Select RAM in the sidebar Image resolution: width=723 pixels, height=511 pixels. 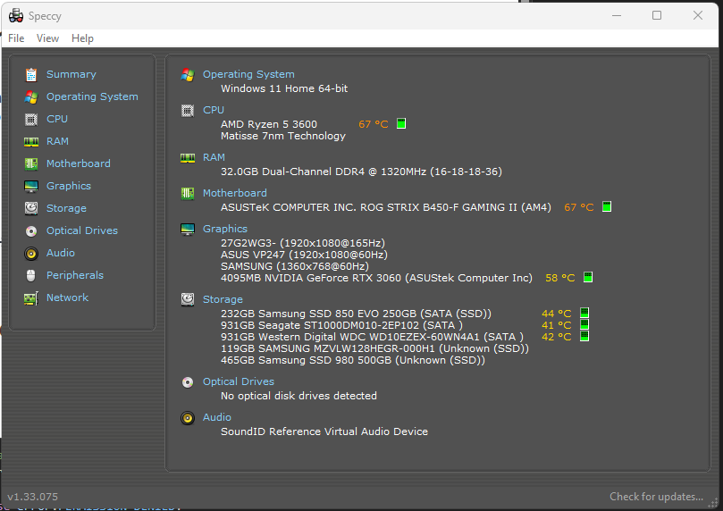(57, 141)
